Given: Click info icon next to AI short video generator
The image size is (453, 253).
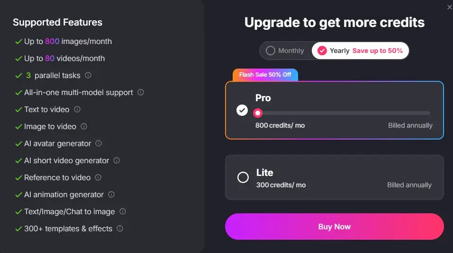Looking at the screenshot, I should coord(117,160).
